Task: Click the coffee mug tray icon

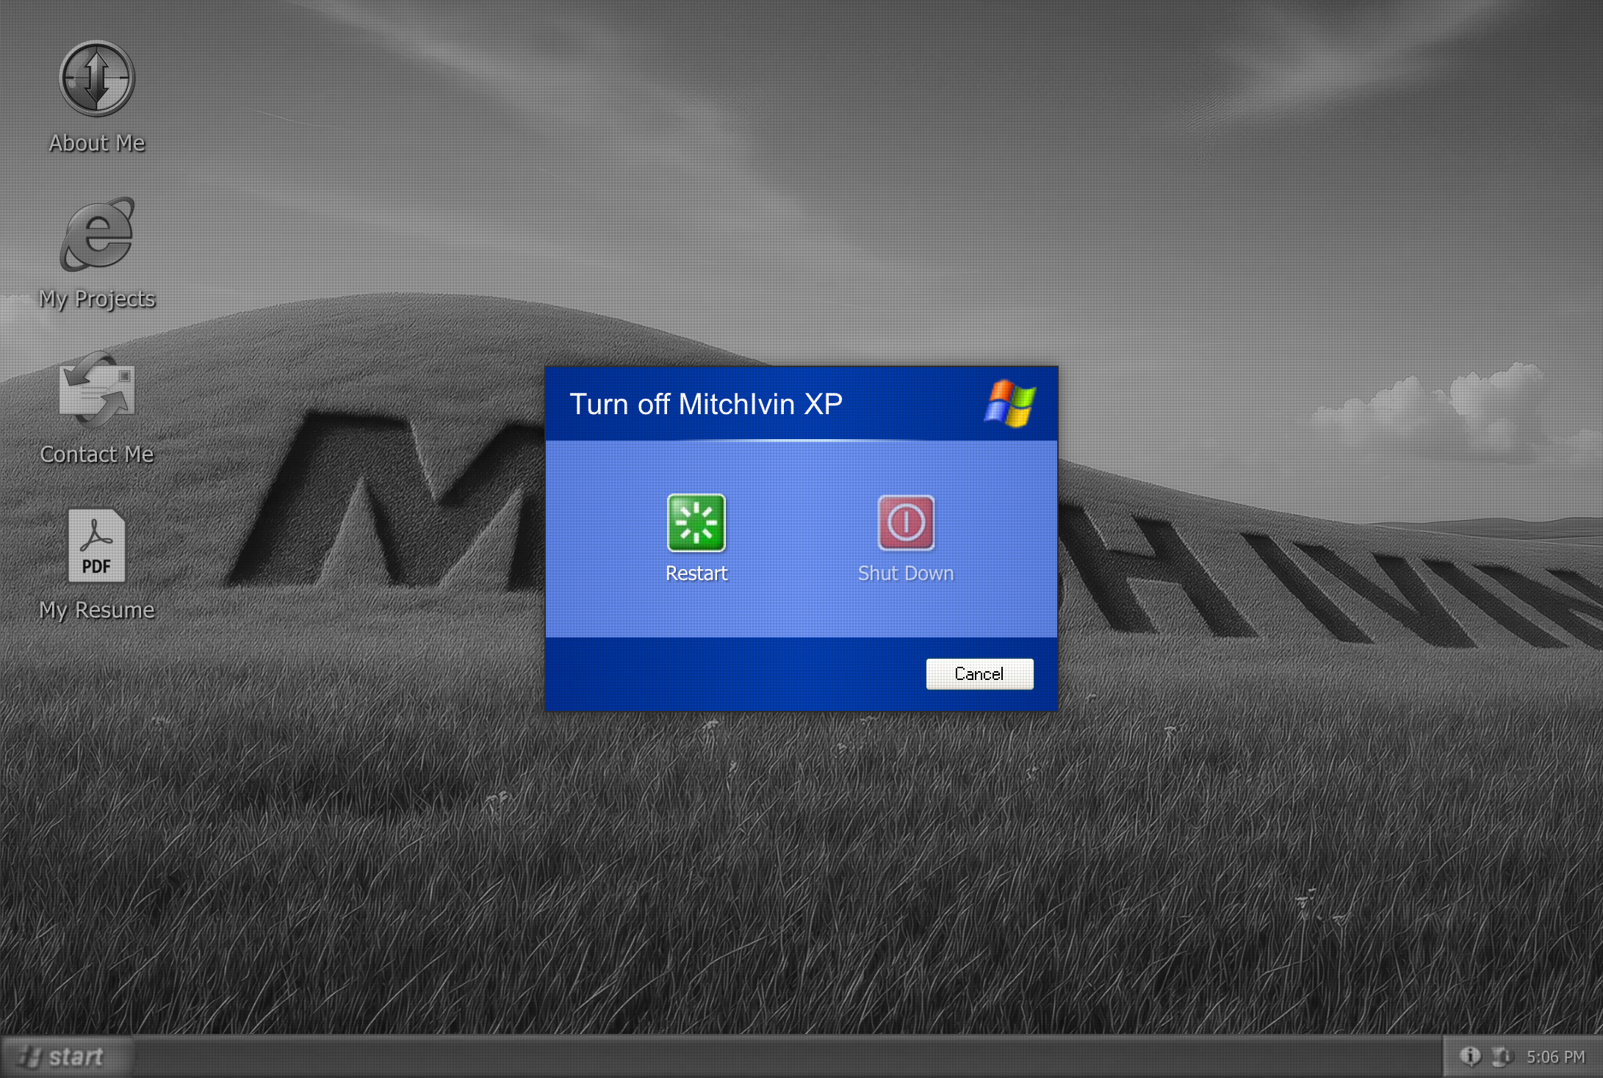Action: tap(1502, 1056)
